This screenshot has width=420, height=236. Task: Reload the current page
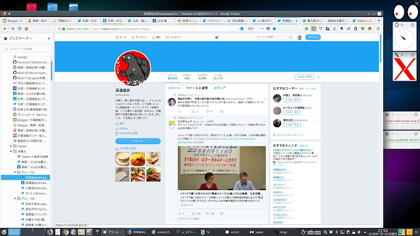pos(19,29)
